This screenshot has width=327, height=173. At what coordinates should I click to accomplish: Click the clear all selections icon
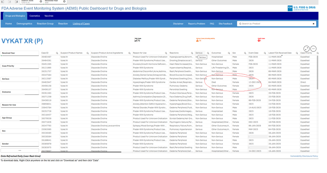(x=17, y=1)
